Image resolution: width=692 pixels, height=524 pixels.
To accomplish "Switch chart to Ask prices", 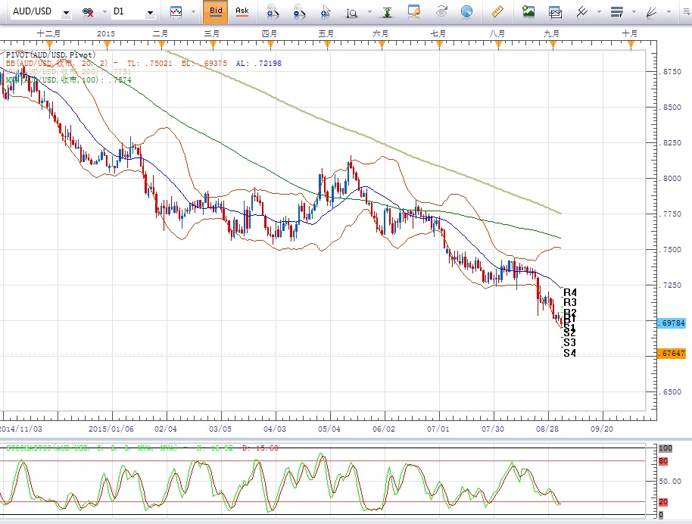I will click(x=242, y=11).
